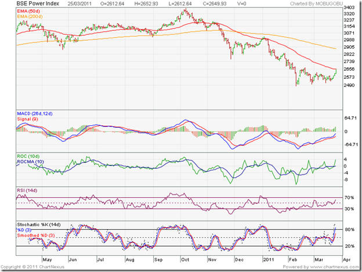Image resolution: width=362 pixels, height=272 pixels.
Task: Click the 3403 price axis value
Action: 349,8
